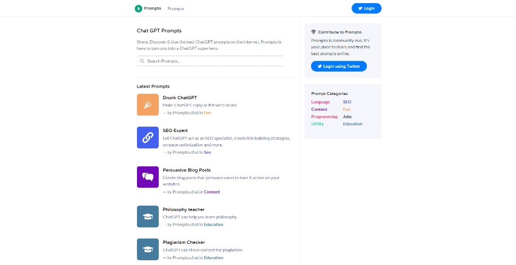Click the Login button in header
The width and height of the screenshot is (516, 265).
point(366,8)
